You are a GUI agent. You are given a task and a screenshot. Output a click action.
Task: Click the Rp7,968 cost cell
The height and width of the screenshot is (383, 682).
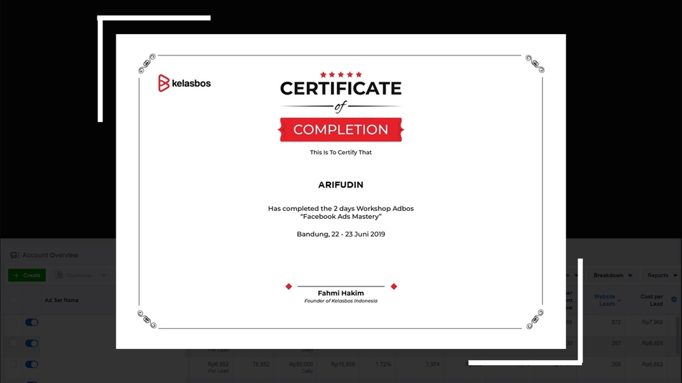652,322
